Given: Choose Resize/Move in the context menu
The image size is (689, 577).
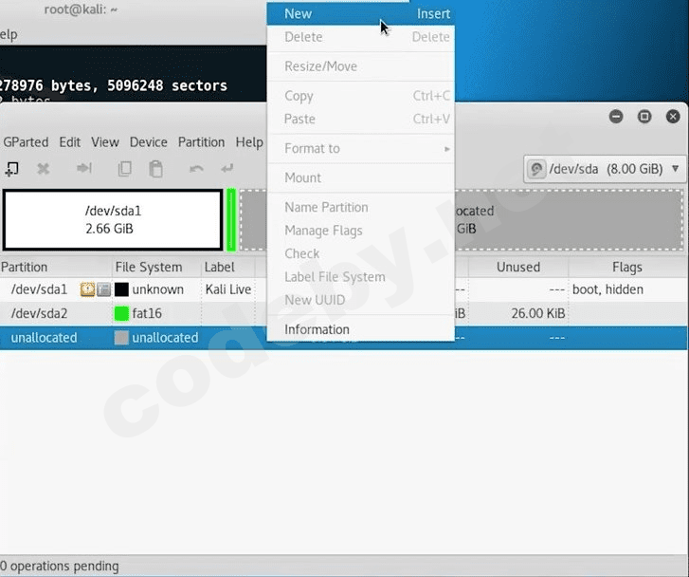Looking at the screenshot, I should 361,66.
